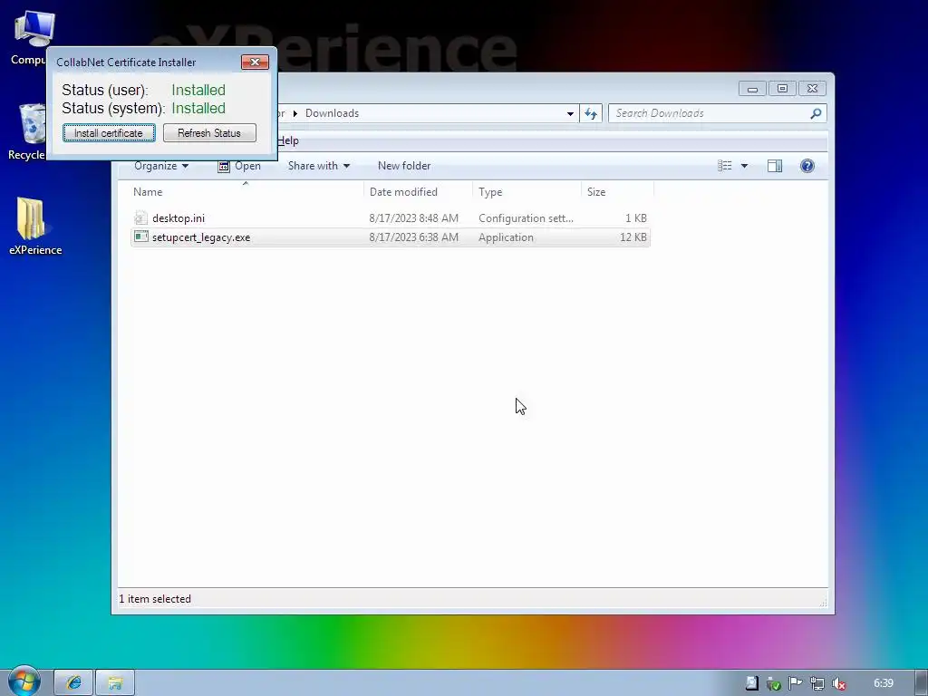Maximize the Downloads Explorer window
Image resolution: width=928 pixels, height=696 pixels.
tap(782, 89)
